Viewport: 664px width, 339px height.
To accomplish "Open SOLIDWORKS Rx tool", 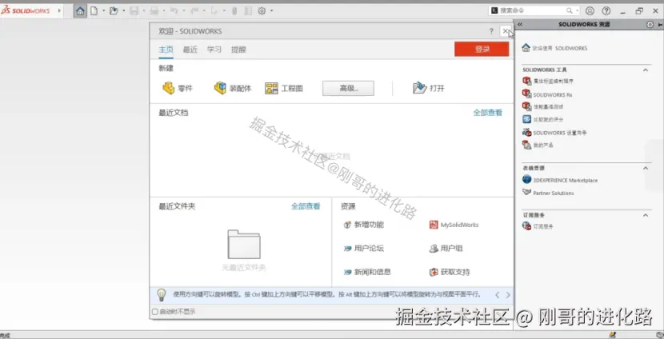I will [x=547, y=94].
